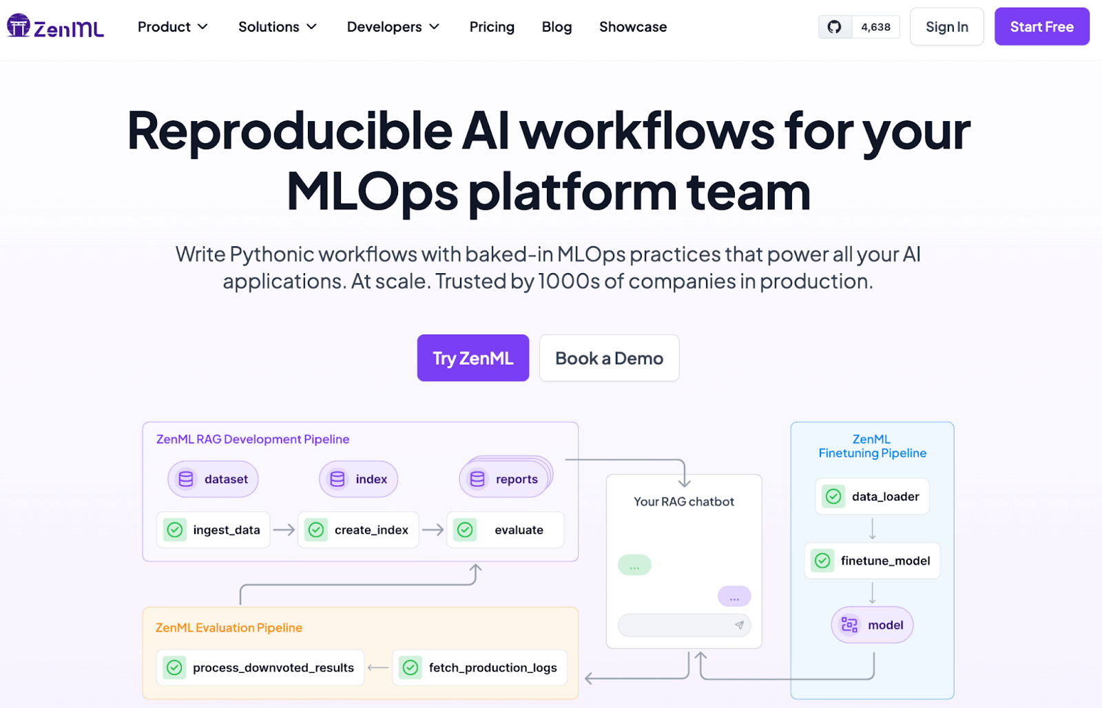
Task: Click the green chat bubble
Action: (x=634, y=566)
